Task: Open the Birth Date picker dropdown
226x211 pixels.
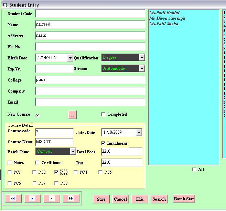Action: [70, 58]
